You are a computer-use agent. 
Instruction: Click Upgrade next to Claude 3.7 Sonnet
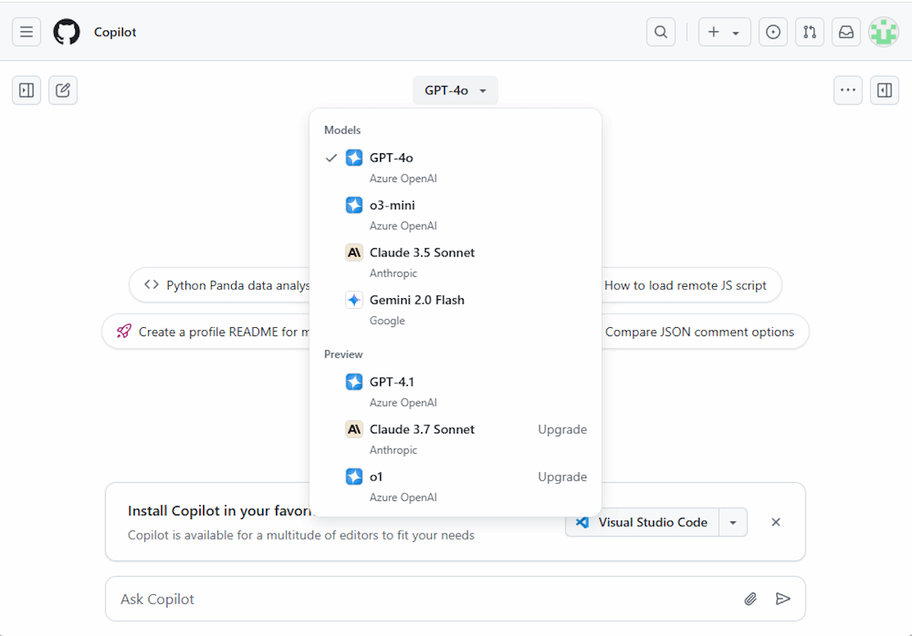[562, 430]
